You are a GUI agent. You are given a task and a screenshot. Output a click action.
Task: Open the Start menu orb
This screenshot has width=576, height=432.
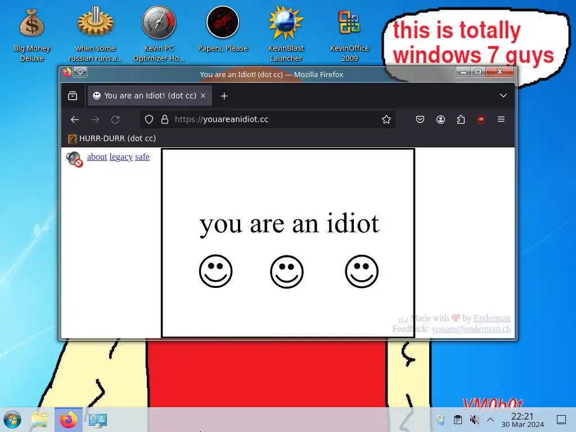[12, 420]
